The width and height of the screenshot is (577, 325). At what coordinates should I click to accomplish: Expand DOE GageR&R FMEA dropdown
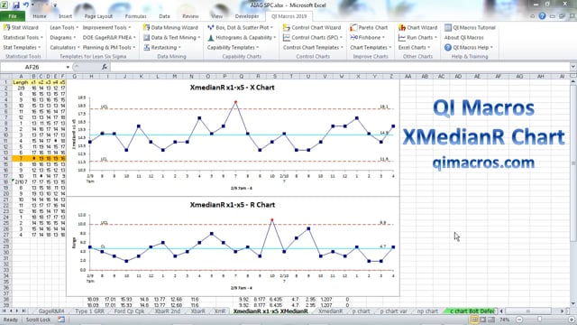pyautogui.click(x=109, y=38)
